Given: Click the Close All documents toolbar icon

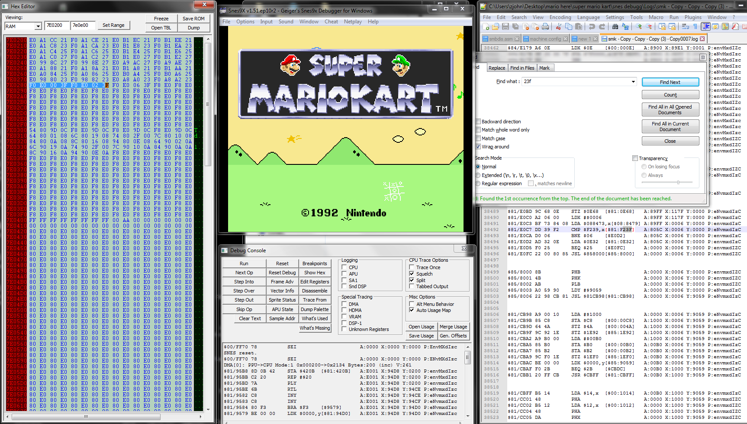Looking at the screenshot, I should [x=535, y=26].
